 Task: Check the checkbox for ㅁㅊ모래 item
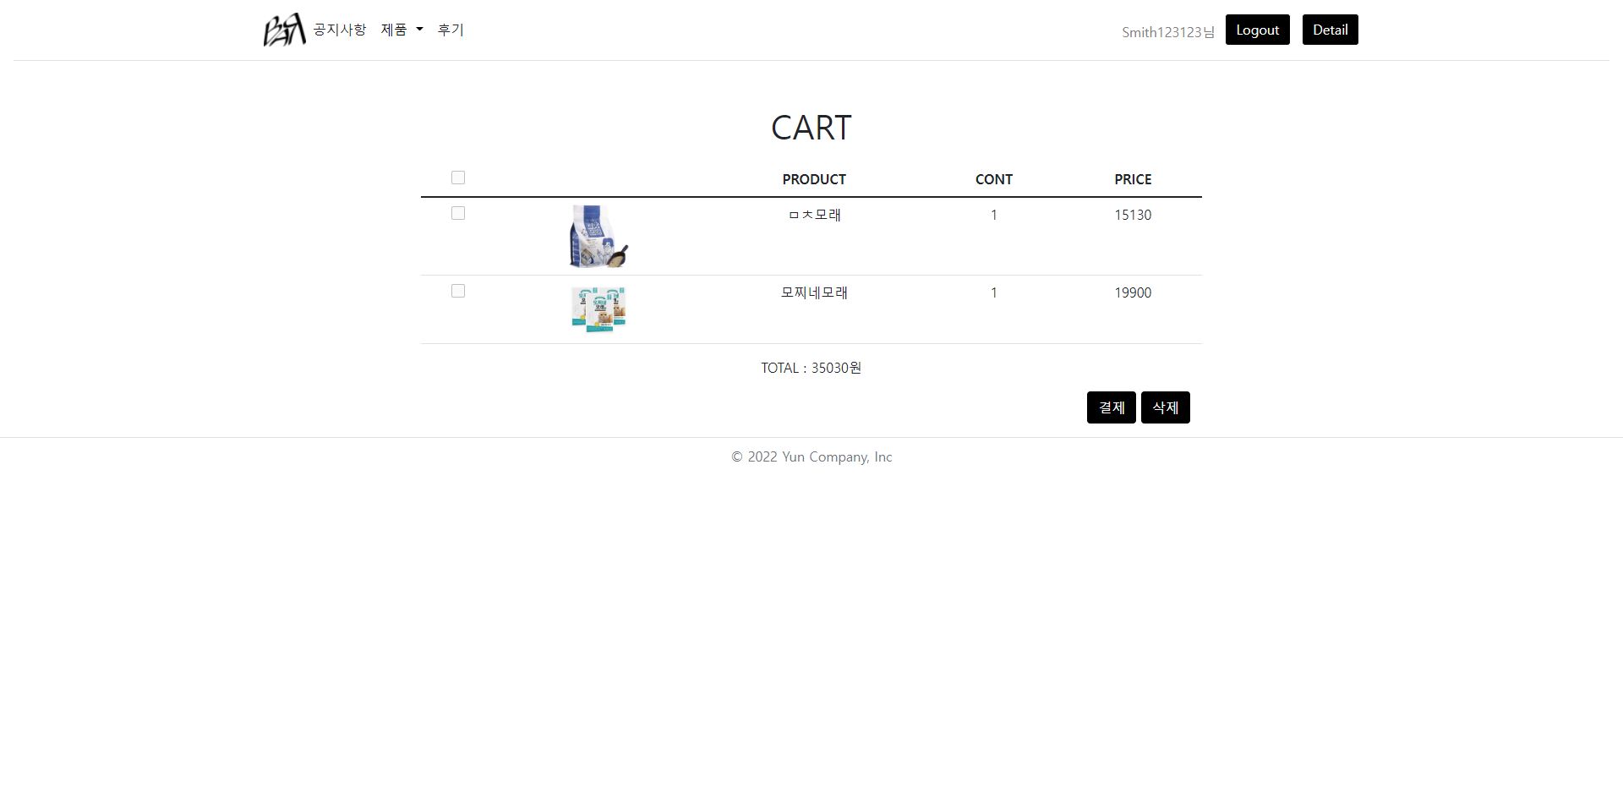(x=458, y=213)
